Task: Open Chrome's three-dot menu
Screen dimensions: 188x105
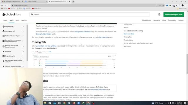Action: 186,5
